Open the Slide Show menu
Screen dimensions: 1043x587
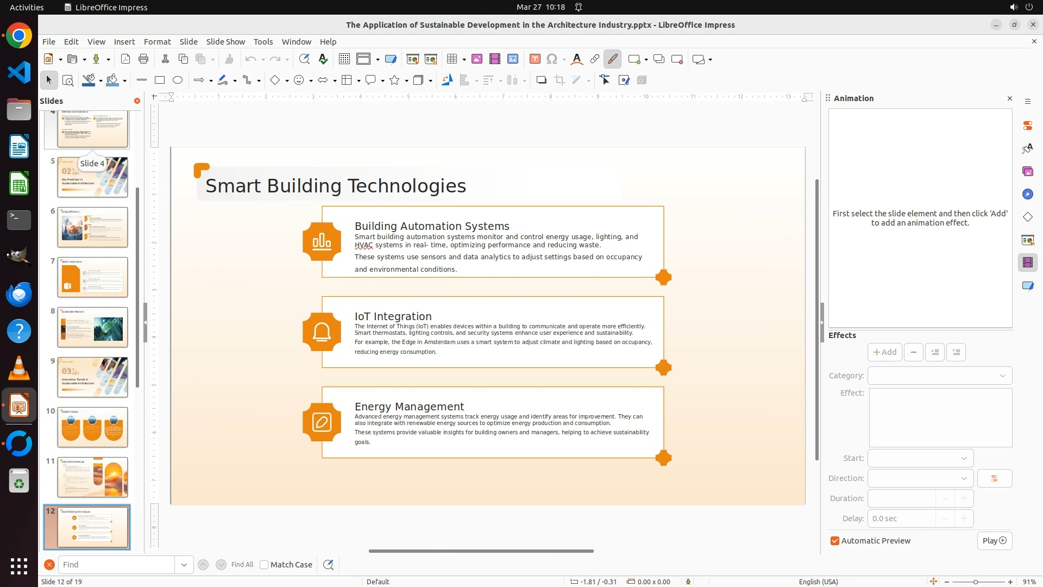point(225,42)
